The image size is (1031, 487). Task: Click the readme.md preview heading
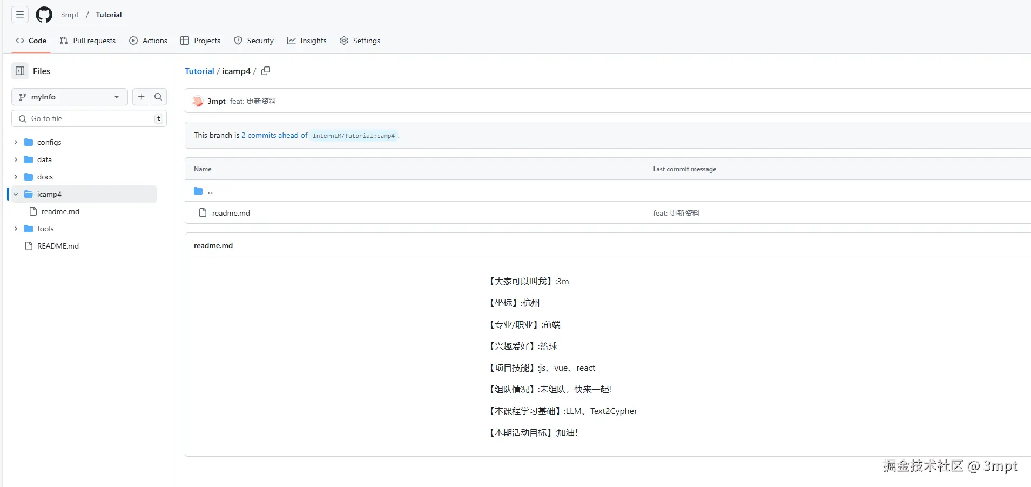213,245
